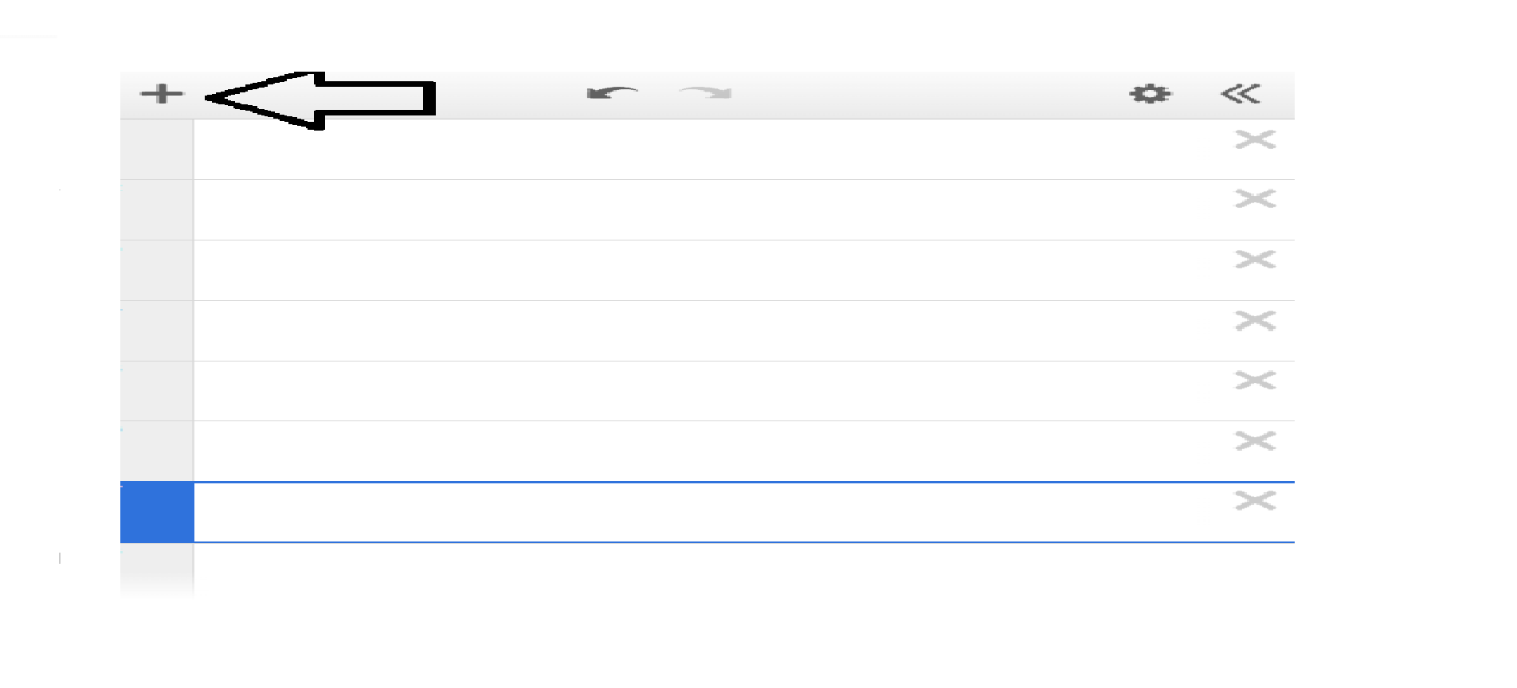The image size is (1517, 688).
Task: Toggle the blue tab of selected row
Action: pyautogui.click(x=157, y=512)
